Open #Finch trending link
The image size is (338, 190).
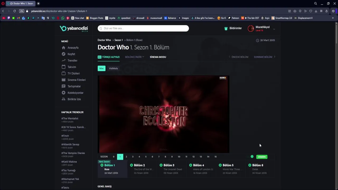[x=65, y=136]
